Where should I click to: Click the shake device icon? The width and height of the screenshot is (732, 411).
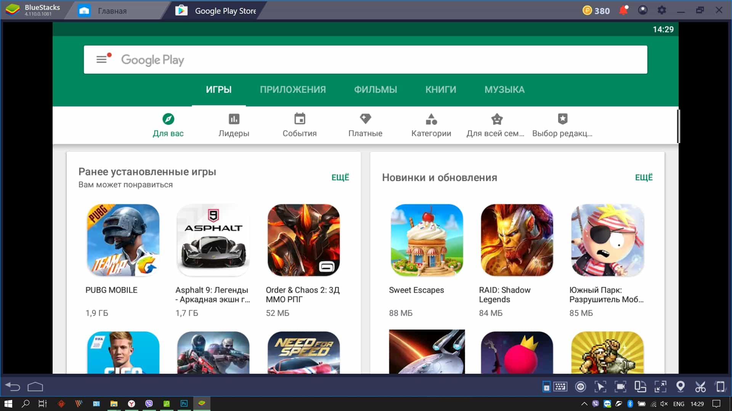[720, 387]
